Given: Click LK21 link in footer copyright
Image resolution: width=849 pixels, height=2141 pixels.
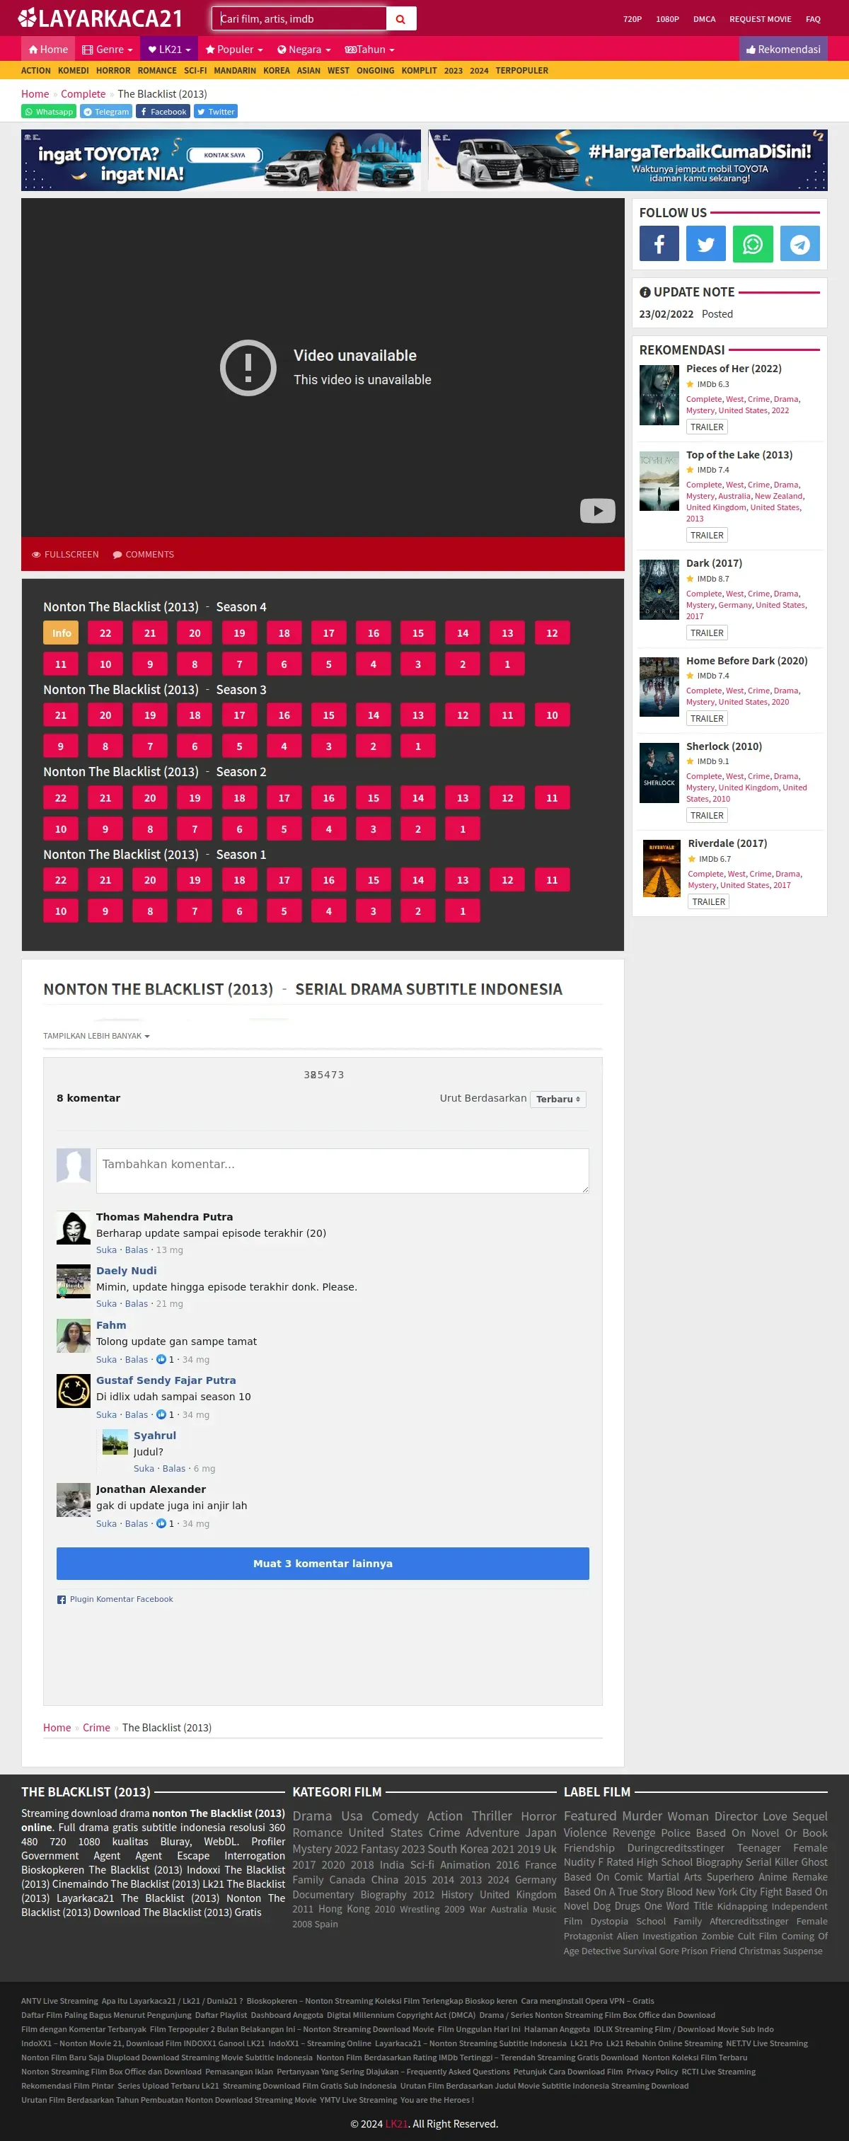Looking at the screenshot, I should pyautogui.click(x=397, y=2123).
